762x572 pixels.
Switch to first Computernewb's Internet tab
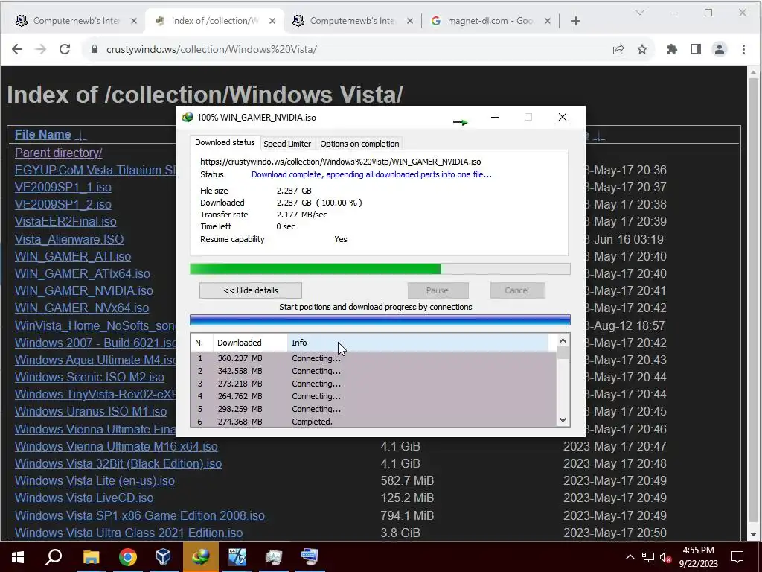coord(75,21)
